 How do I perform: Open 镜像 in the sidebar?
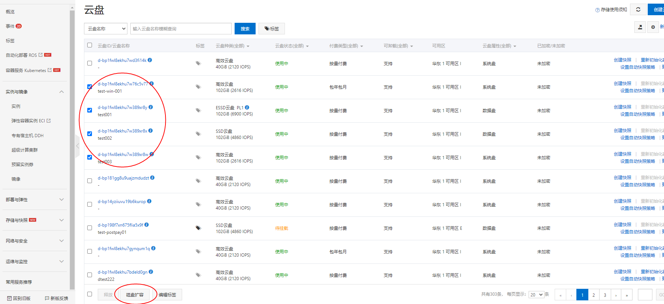tap(16, 179)
